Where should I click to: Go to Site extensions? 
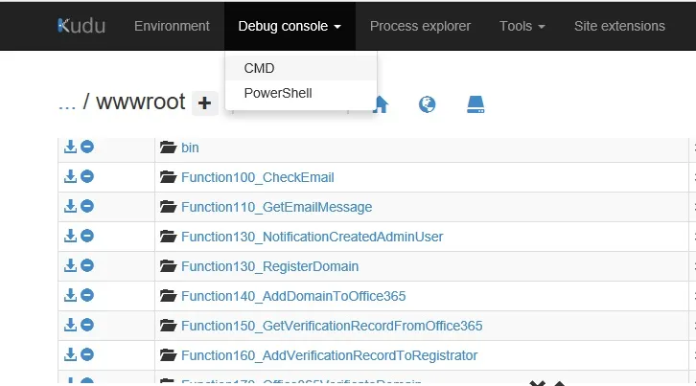(619, 26)
